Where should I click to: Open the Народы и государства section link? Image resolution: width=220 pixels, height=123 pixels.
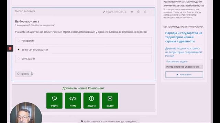click(x=184, y=37)
